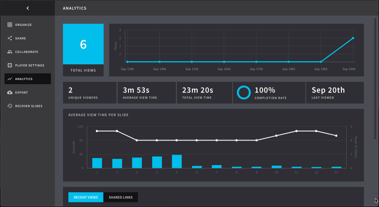Click the "COMPLETION RATE" label

pos(271,98)
